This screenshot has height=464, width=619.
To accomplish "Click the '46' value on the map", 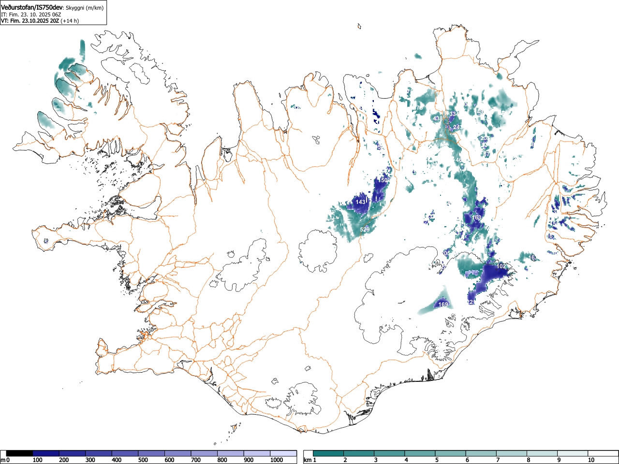I will (458, 159).
